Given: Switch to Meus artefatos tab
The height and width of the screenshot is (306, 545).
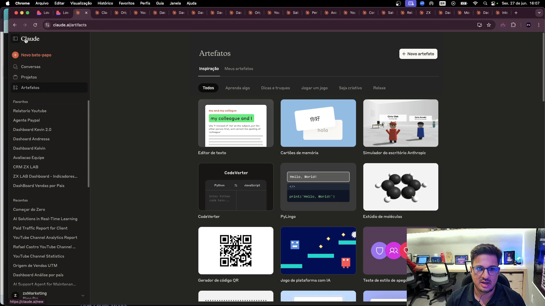Looking at the screenshot, I should [x=239, y=69].
